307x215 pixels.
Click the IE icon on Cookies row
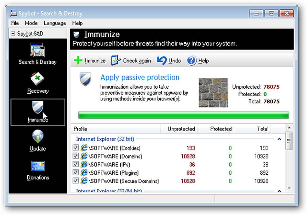tap(84, 148)
